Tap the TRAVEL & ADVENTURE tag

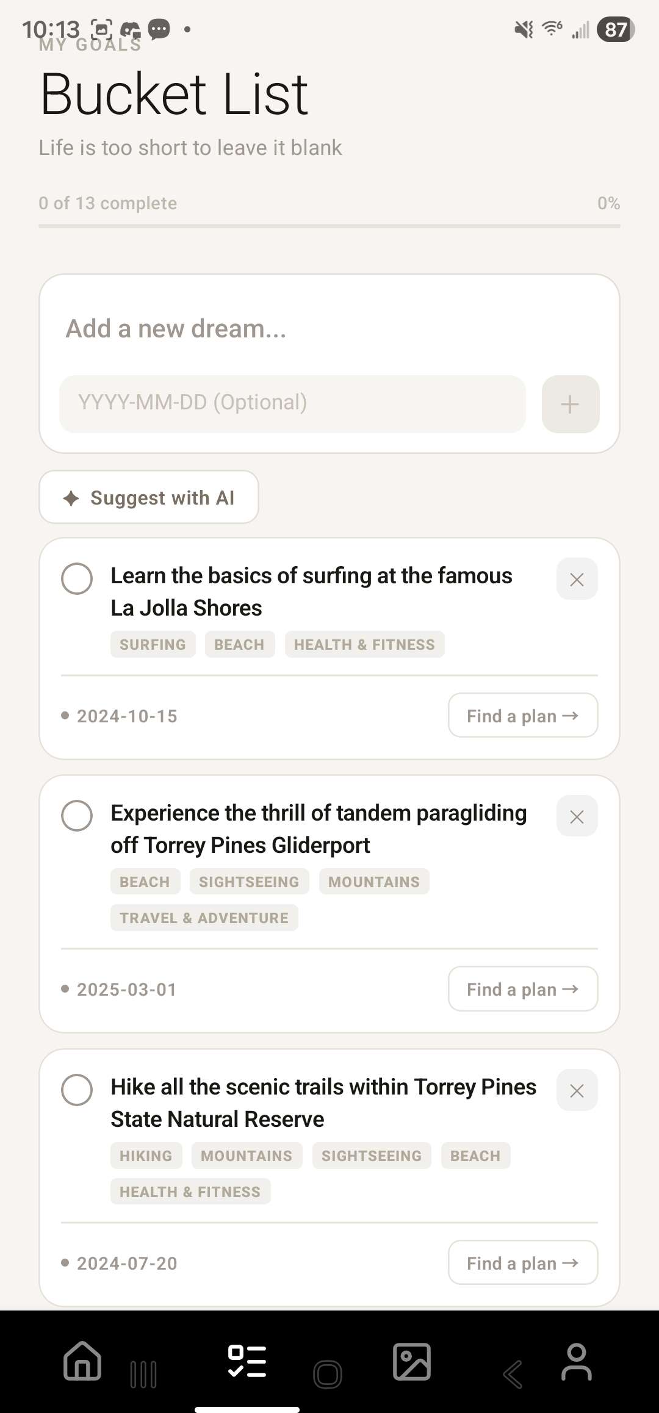coord(204,918)
